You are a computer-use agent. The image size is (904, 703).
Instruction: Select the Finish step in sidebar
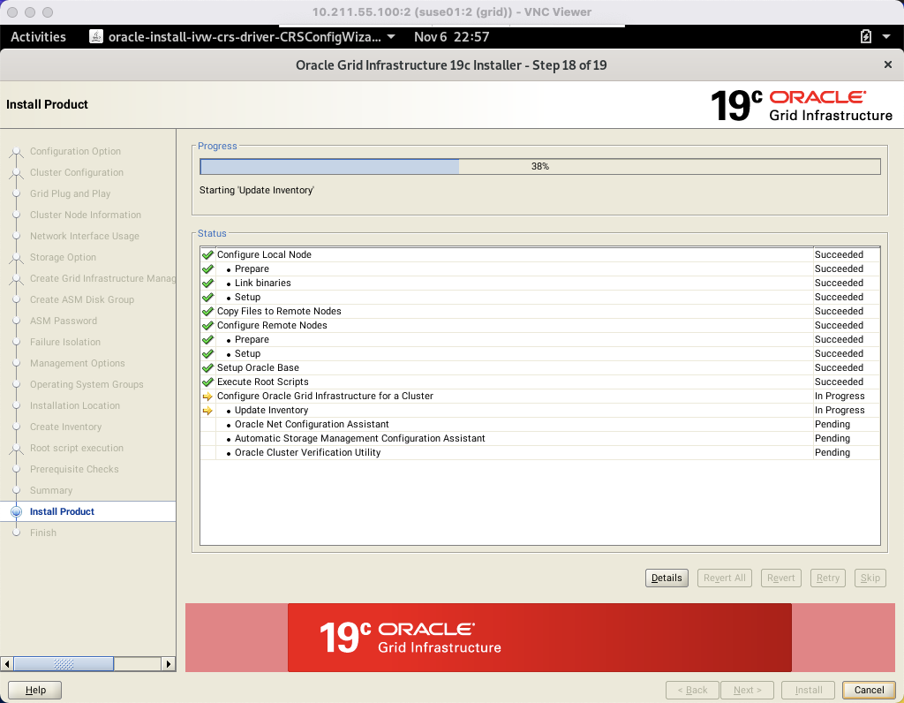coord(43,533)
